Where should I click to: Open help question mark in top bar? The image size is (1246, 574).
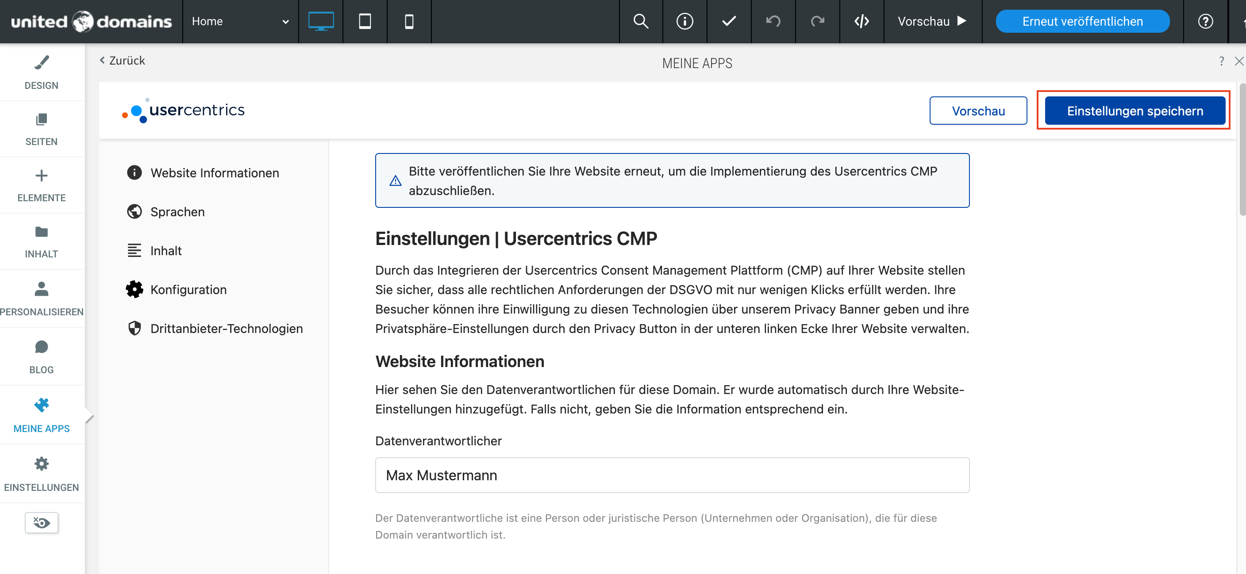coord(1205,21)
